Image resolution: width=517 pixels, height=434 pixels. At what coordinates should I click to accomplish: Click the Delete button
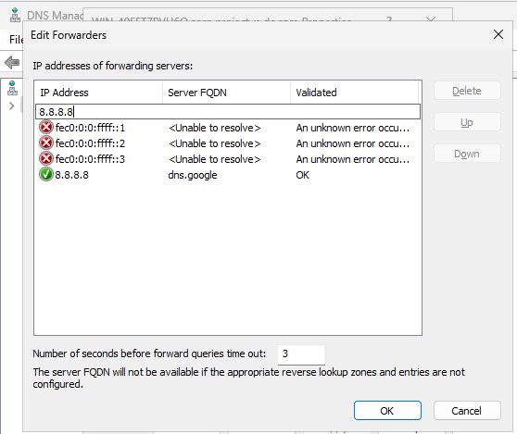tap(467, 91)
